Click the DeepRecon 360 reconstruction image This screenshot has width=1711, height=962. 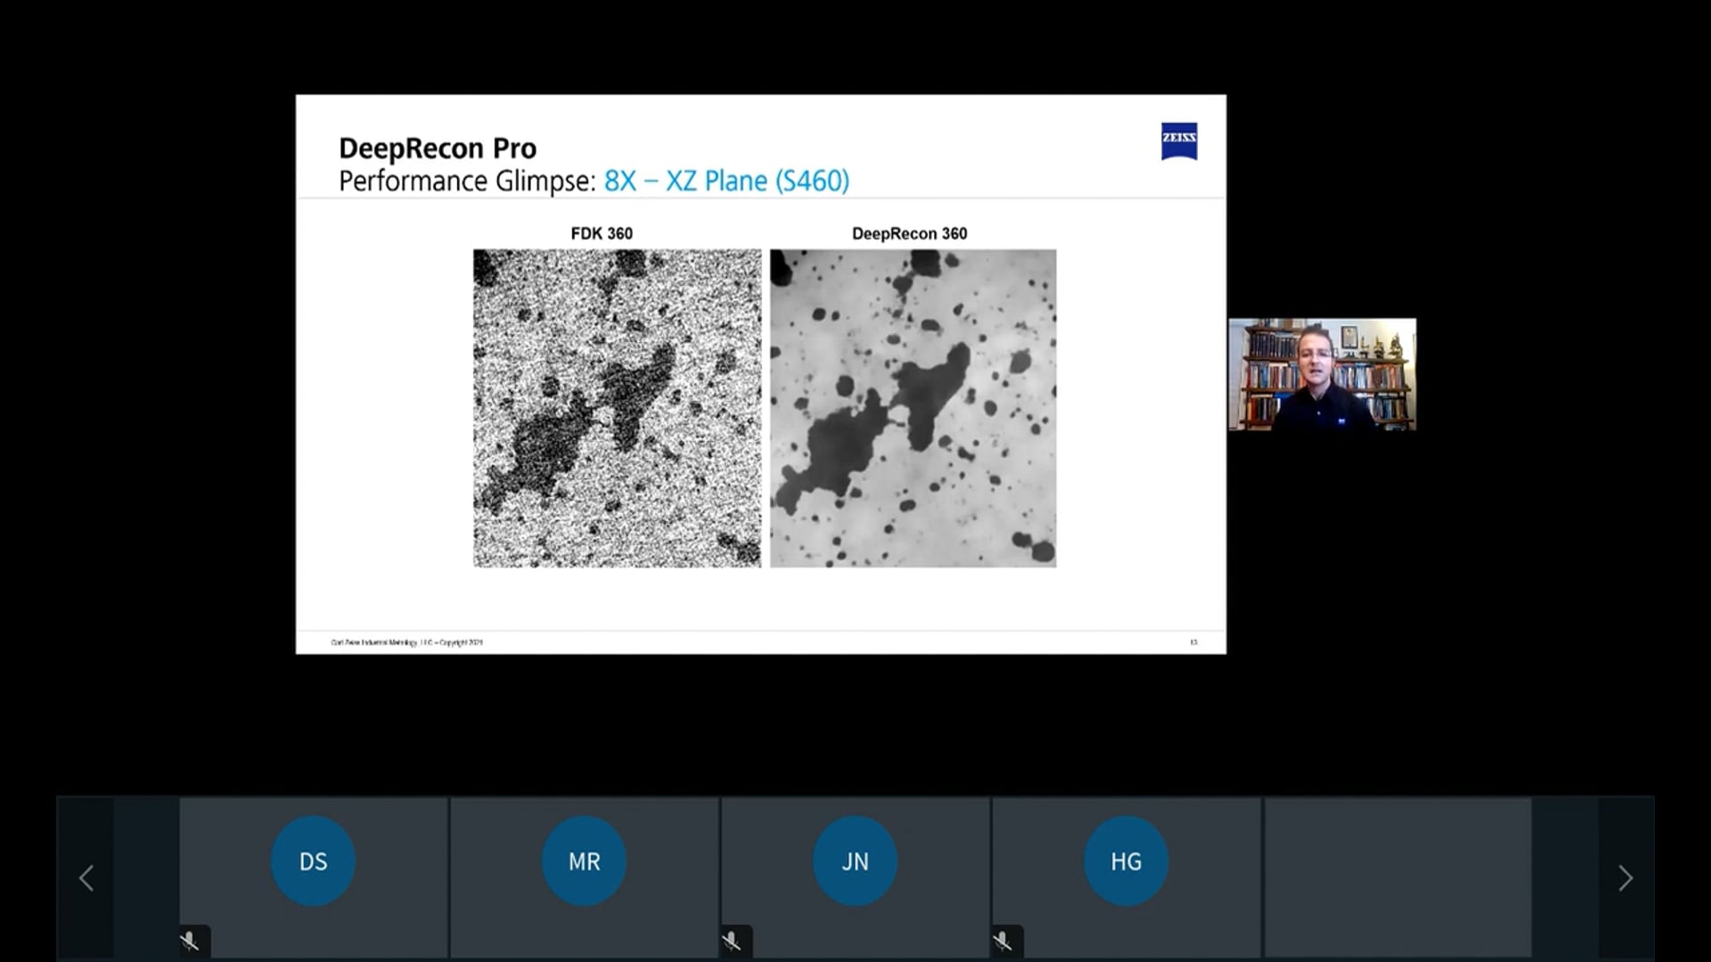click(913, 408)
